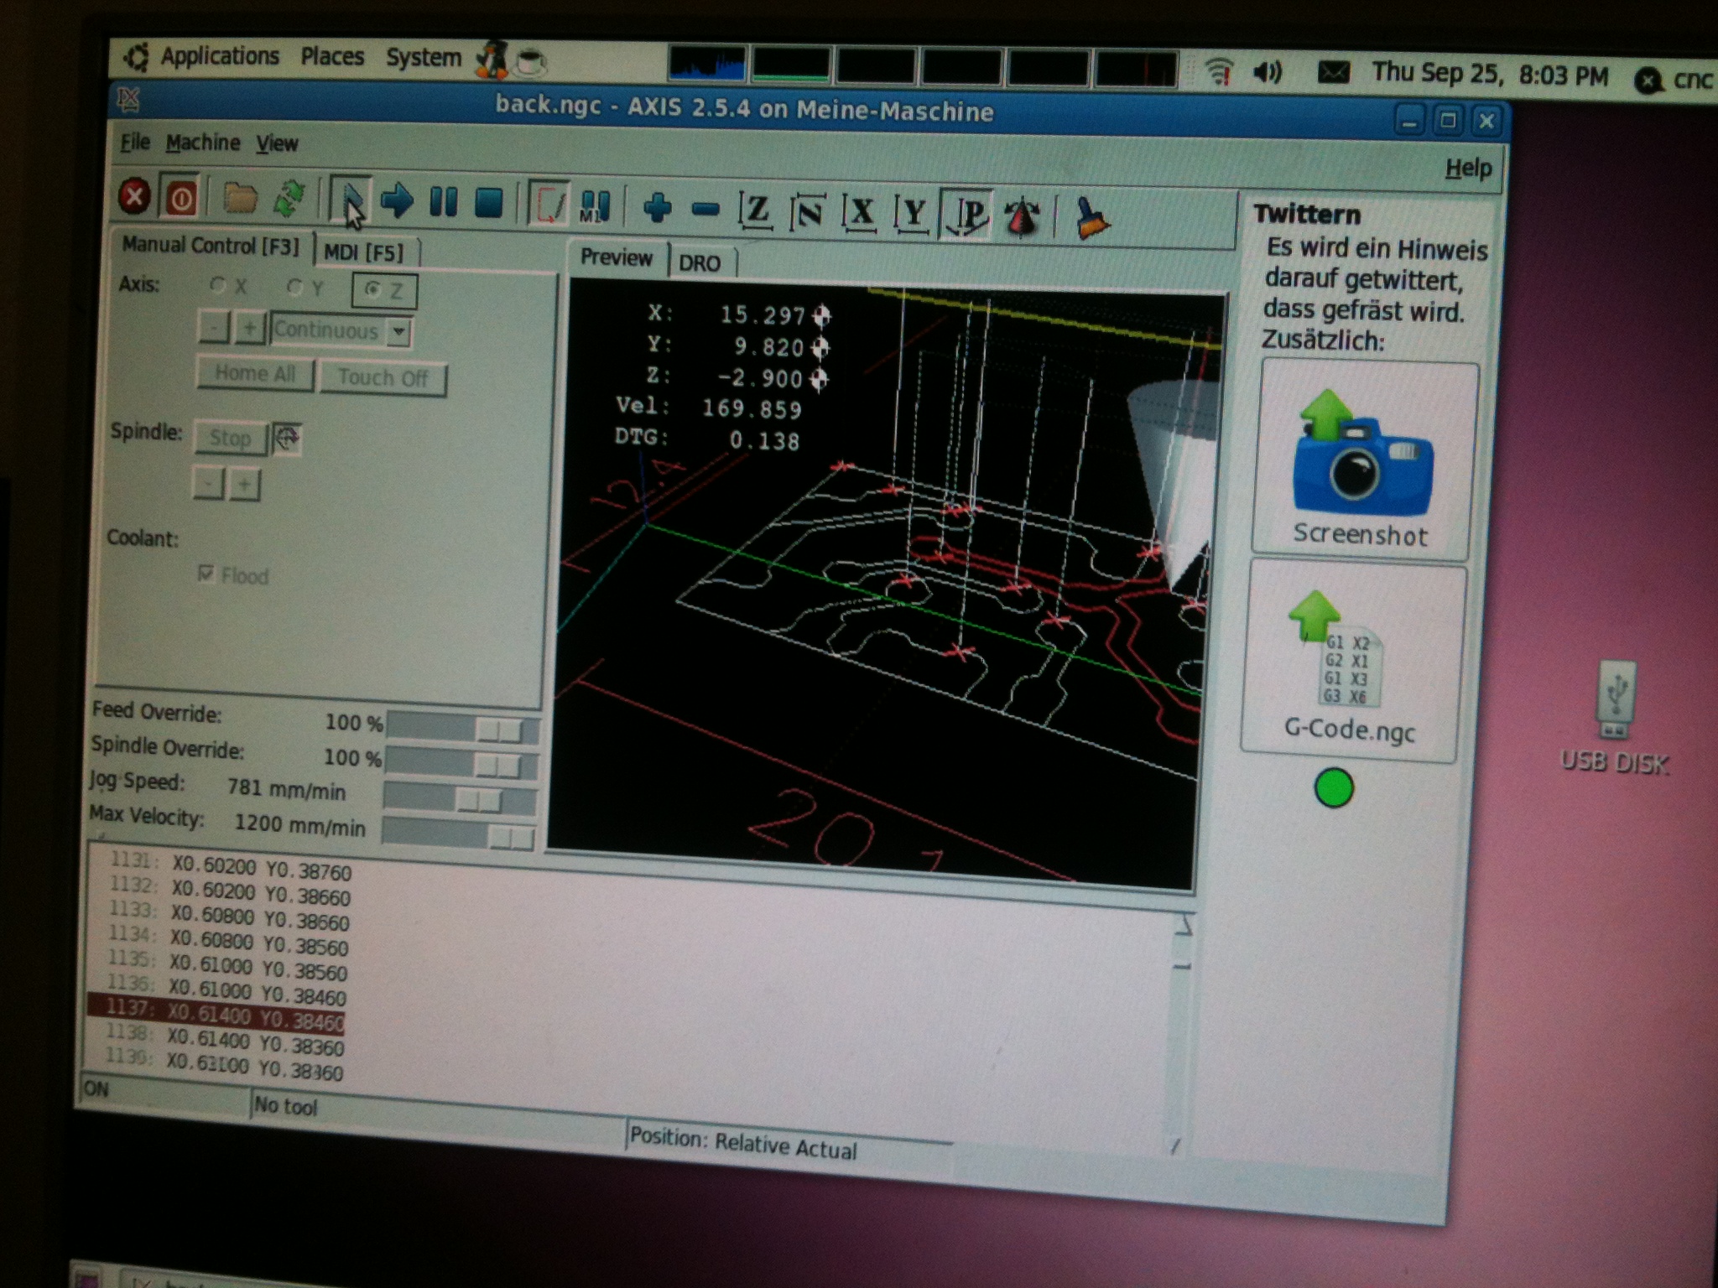Select G-code line 1139
The width and height of the screenshot is (1718, 1288).
pyautogui.click(x=224, y=1064)
